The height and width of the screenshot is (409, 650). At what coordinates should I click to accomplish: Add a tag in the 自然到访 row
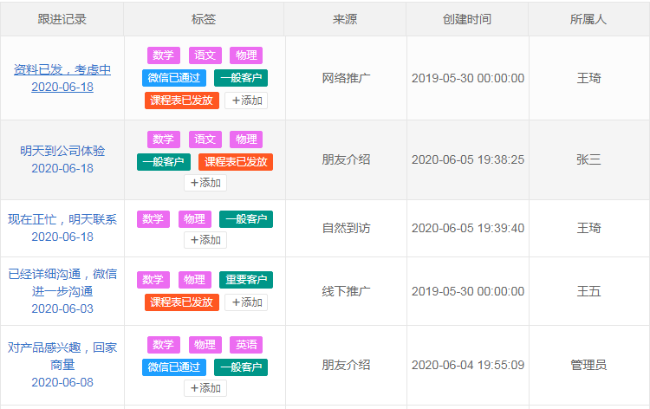point(205,240)
